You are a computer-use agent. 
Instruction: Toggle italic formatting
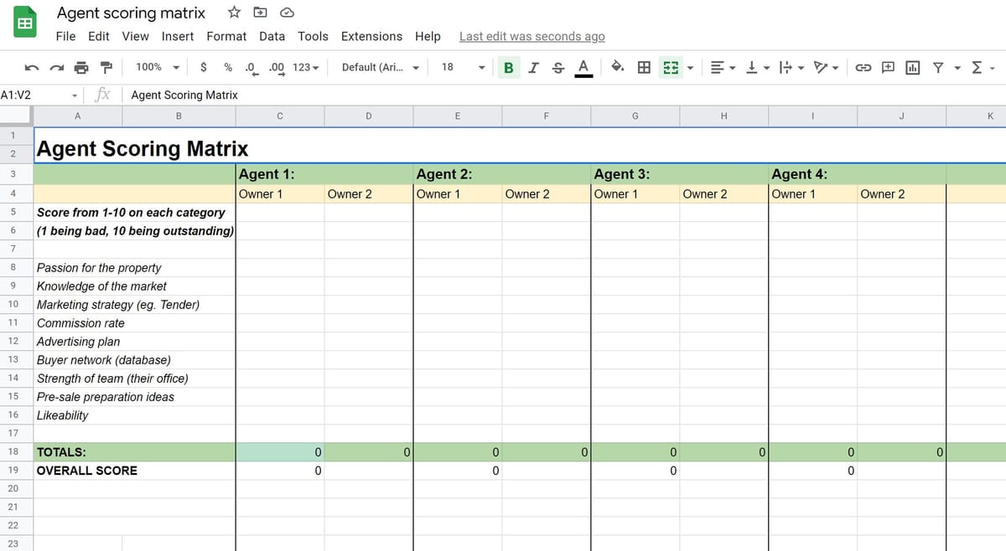click(533, 67)
